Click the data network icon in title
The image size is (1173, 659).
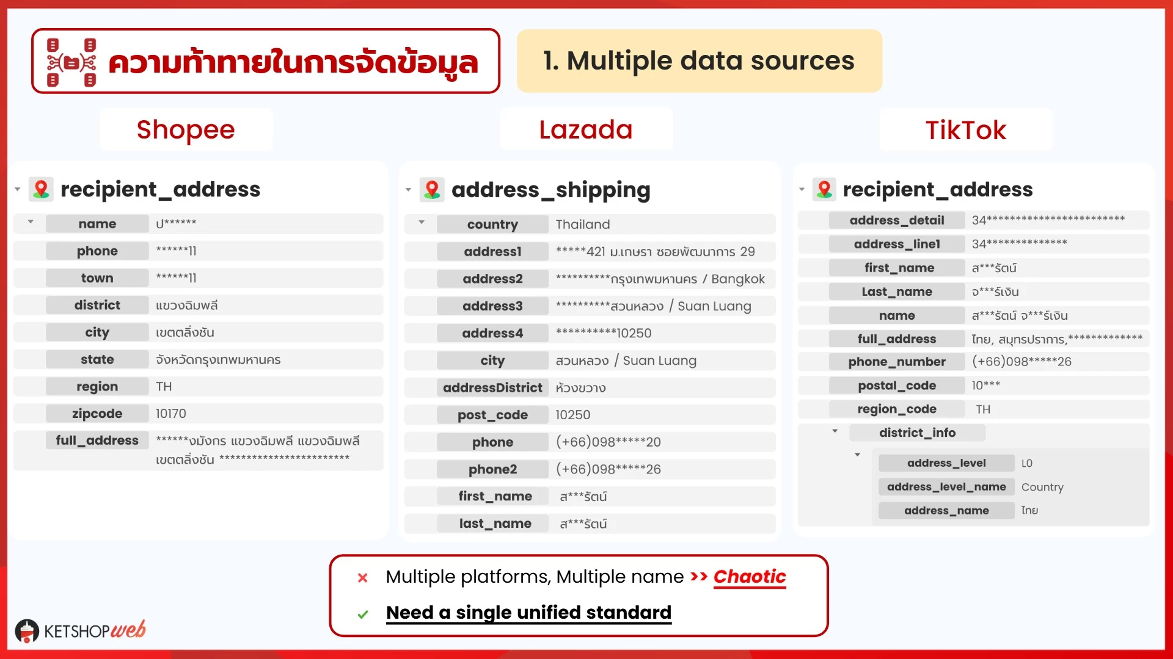[71, 62]
